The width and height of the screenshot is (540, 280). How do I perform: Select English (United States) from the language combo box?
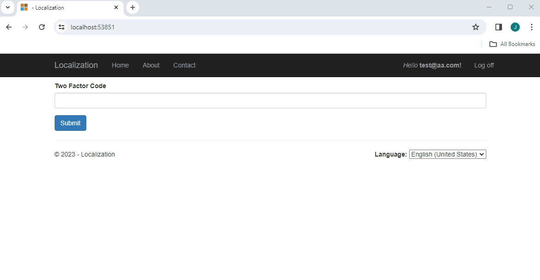tap(447, 154)
